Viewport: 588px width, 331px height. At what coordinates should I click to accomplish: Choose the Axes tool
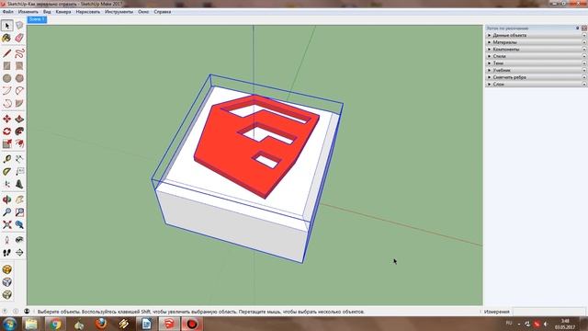(6, 184)
